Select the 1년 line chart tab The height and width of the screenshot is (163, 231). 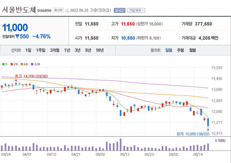pos(67,50)
